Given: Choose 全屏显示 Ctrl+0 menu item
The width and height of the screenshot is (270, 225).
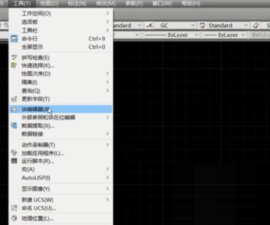Looking at the screenshot, I should (x=61, y=47).
